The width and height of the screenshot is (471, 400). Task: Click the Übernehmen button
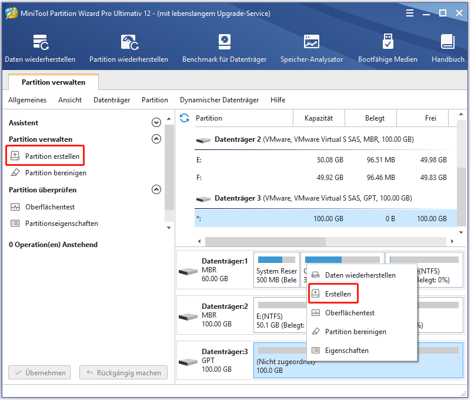click(39, 373)
